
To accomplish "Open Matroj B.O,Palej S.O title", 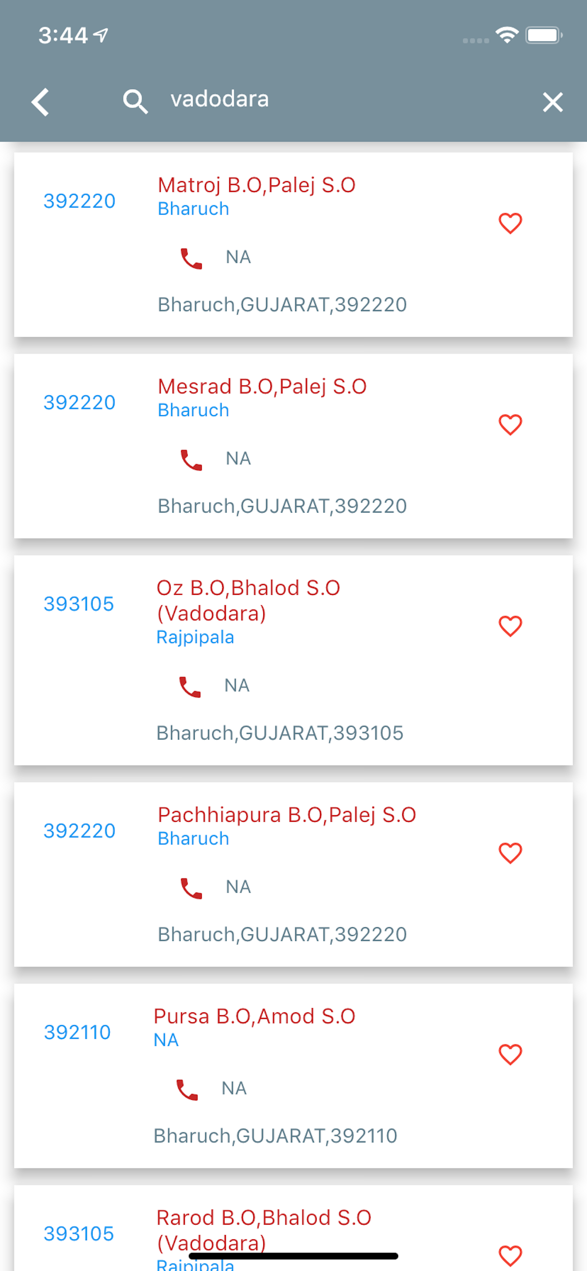I will click(x=256, y=185).
